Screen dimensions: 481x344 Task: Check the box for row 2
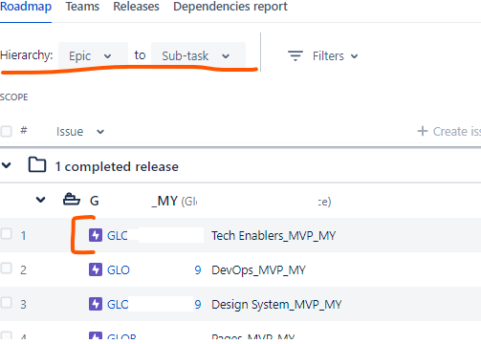(6, 269)
